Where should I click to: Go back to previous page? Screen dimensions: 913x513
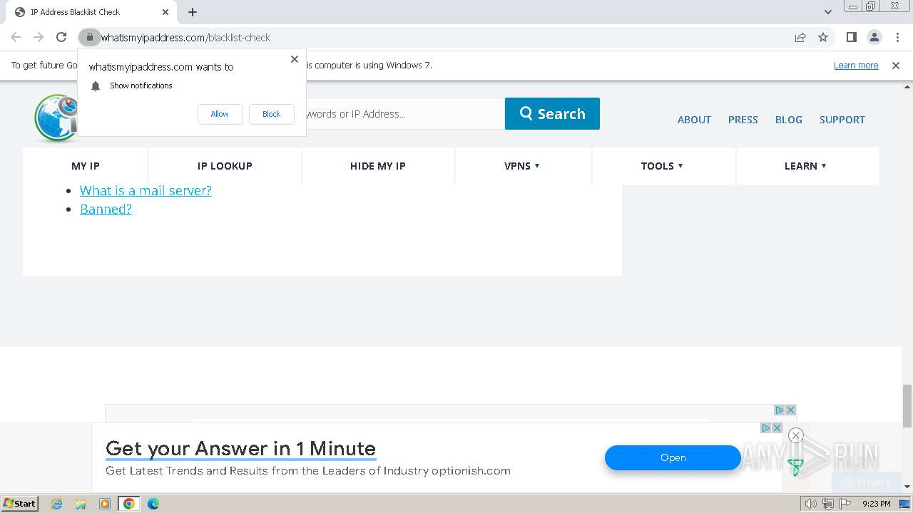(16, 37)
